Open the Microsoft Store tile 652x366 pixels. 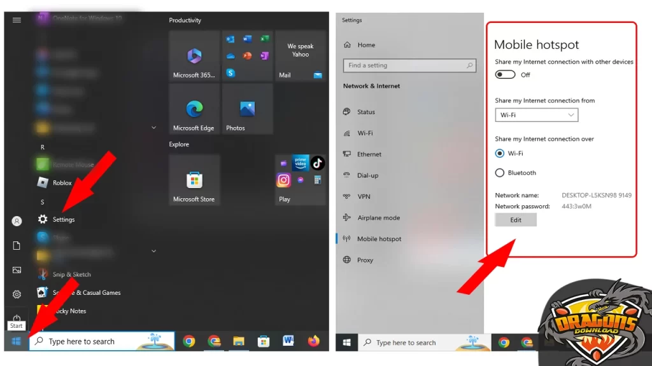(194, 180)
